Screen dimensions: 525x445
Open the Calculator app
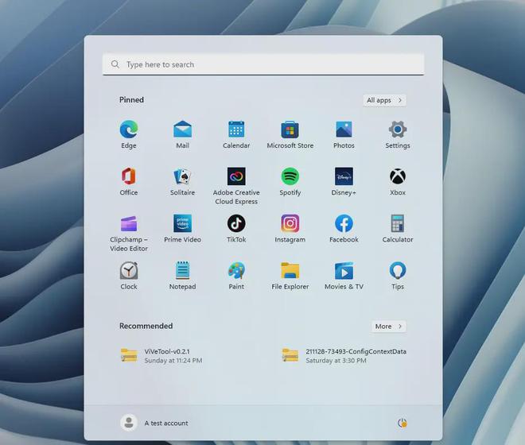tap(398, 223)
